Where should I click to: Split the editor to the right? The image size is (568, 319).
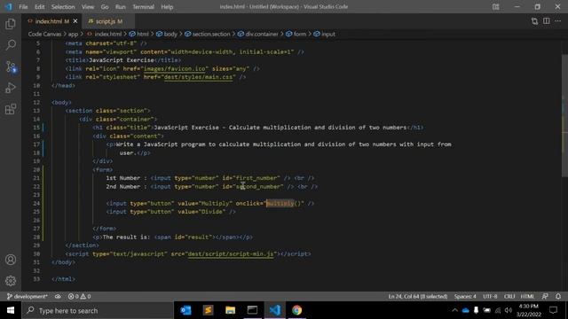pos(547,21)
